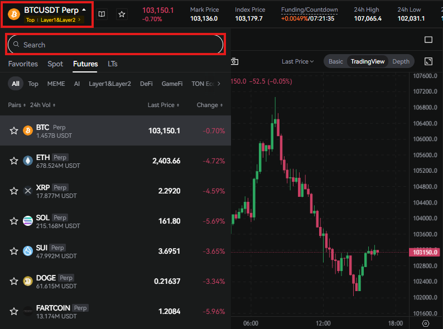Click the DOGE price 0.21637
Screen dimensions: 443x329
[x=167, y=281]
